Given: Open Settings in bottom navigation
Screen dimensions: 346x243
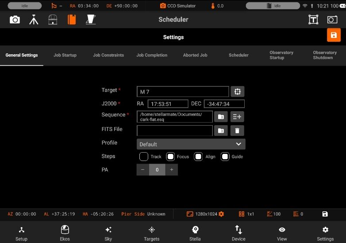Looking at the screenshot, I should (325, 233).
